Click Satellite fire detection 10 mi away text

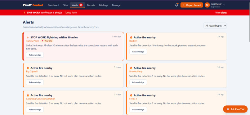[x=168, y=46]
